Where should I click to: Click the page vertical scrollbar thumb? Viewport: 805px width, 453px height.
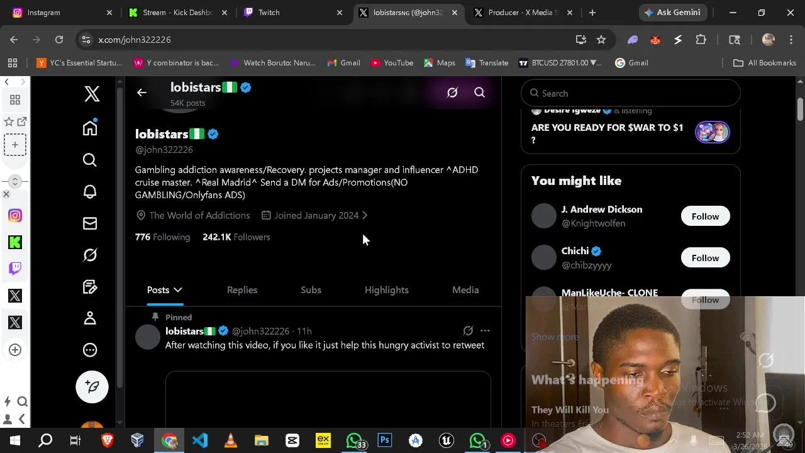(x=800, y=109)
